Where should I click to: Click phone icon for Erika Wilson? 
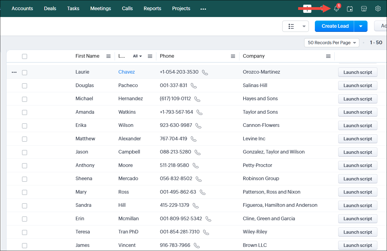click(x=198, y=126)
